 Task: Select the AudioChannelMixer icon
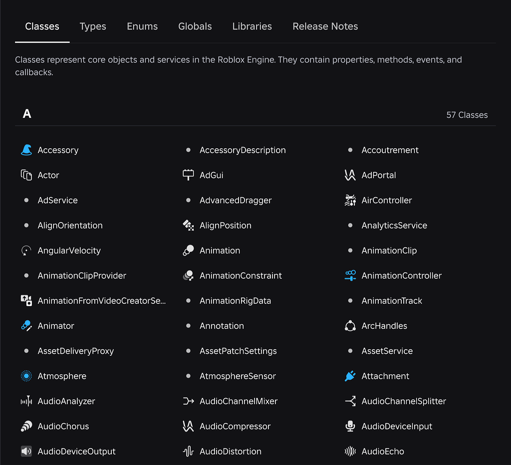coord(188,401)
